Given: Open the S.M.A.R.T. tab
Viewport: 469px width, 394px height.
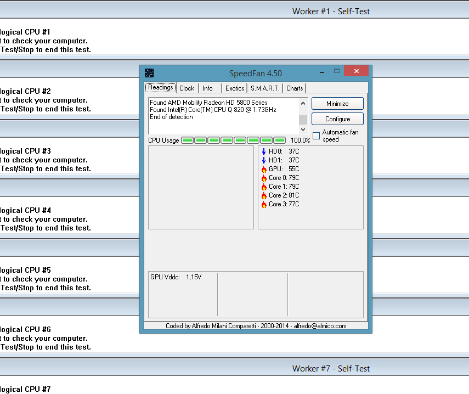Looking at the screenshot, I should (265, 88).
